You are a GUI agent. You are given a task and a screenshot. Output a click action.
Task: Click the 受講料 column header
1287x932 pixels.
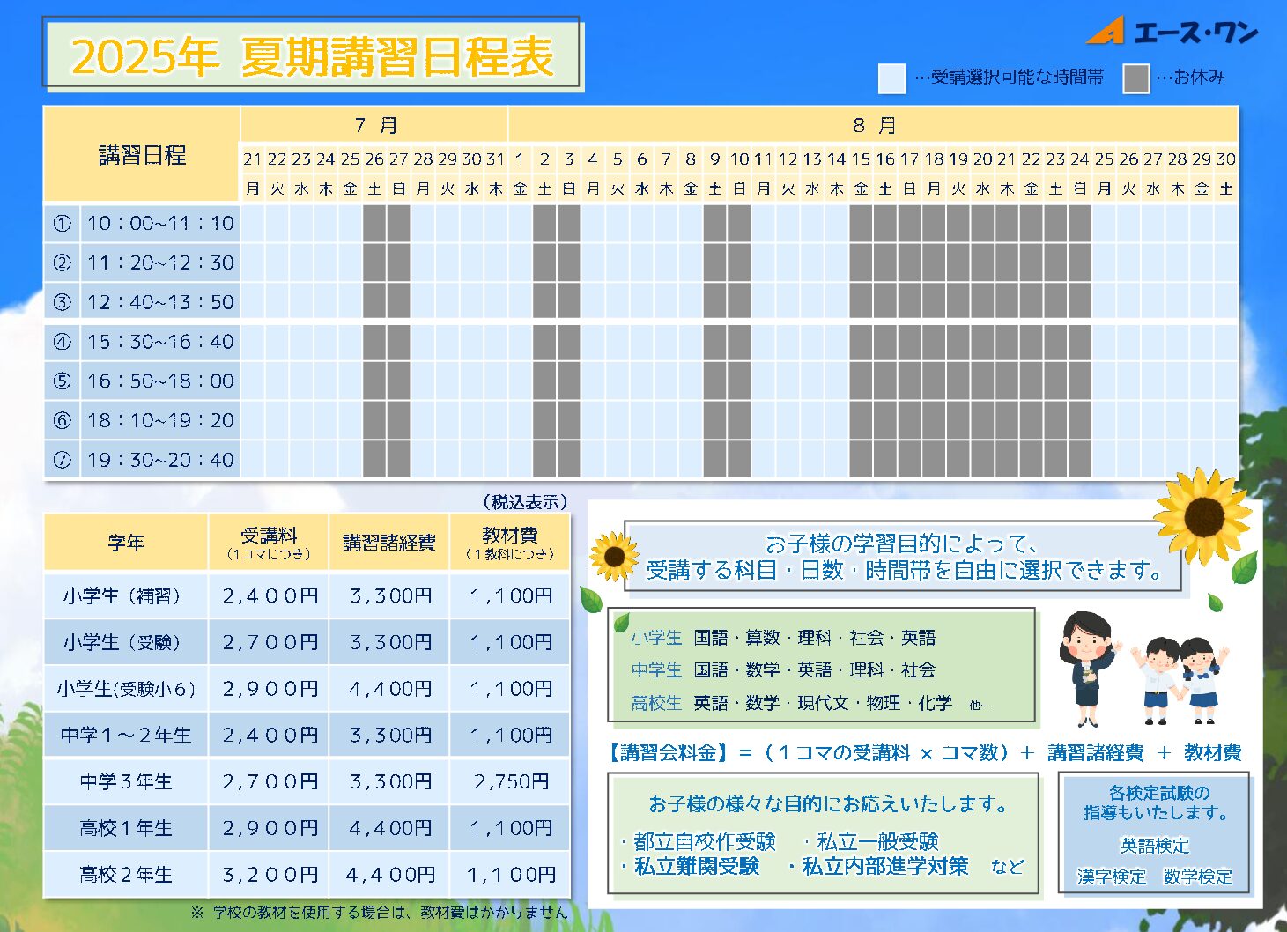tap(269, 543)
